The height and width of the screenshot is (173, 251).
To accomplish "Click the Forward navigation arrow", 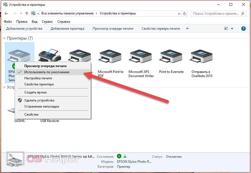I will coord(15,14).
